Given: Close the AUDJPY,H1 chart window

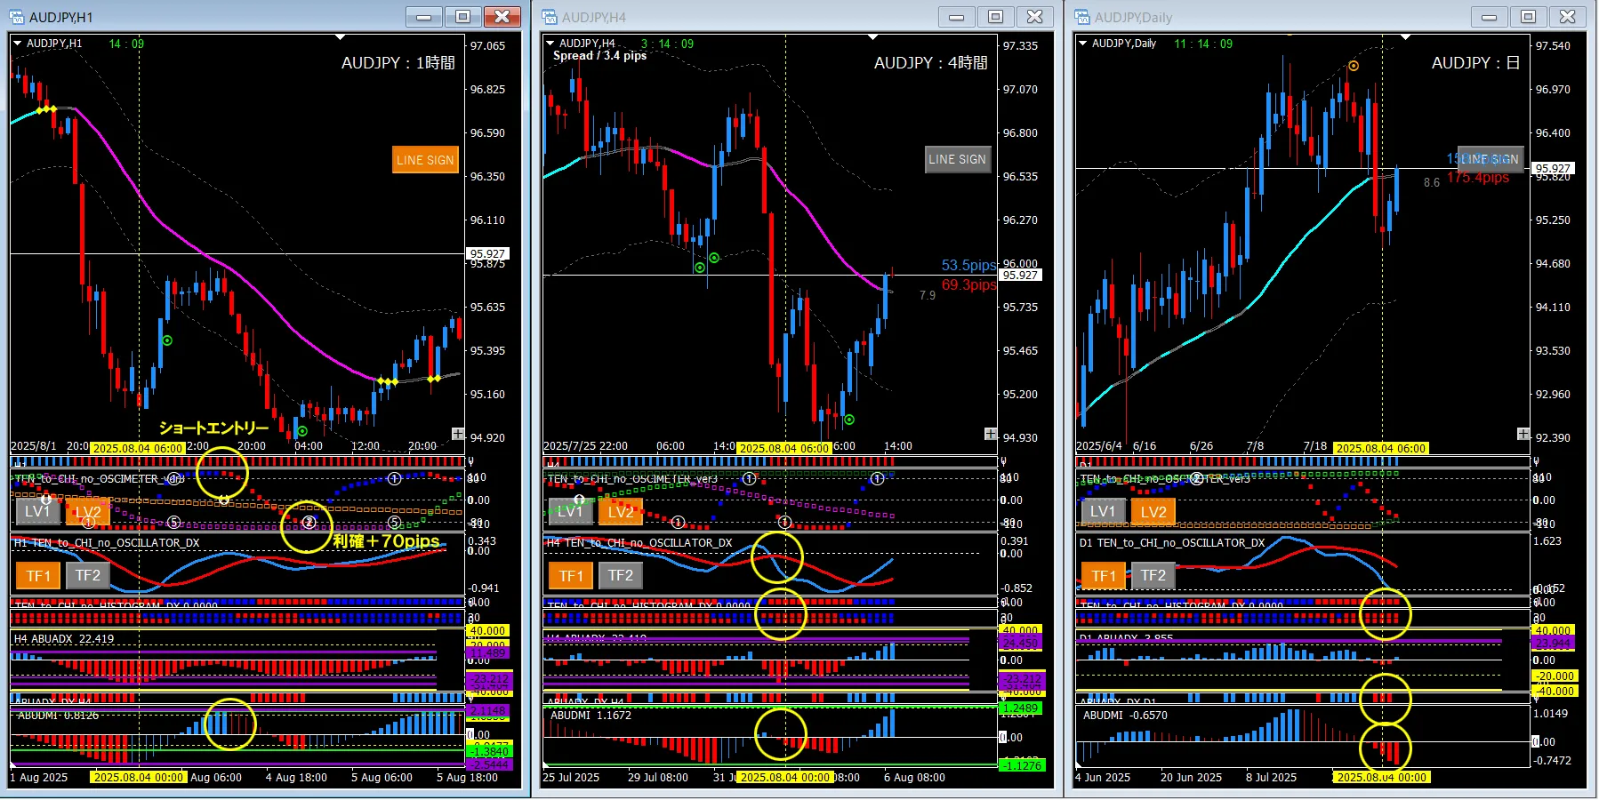Looking at the screenshot, I should point(502,17).
